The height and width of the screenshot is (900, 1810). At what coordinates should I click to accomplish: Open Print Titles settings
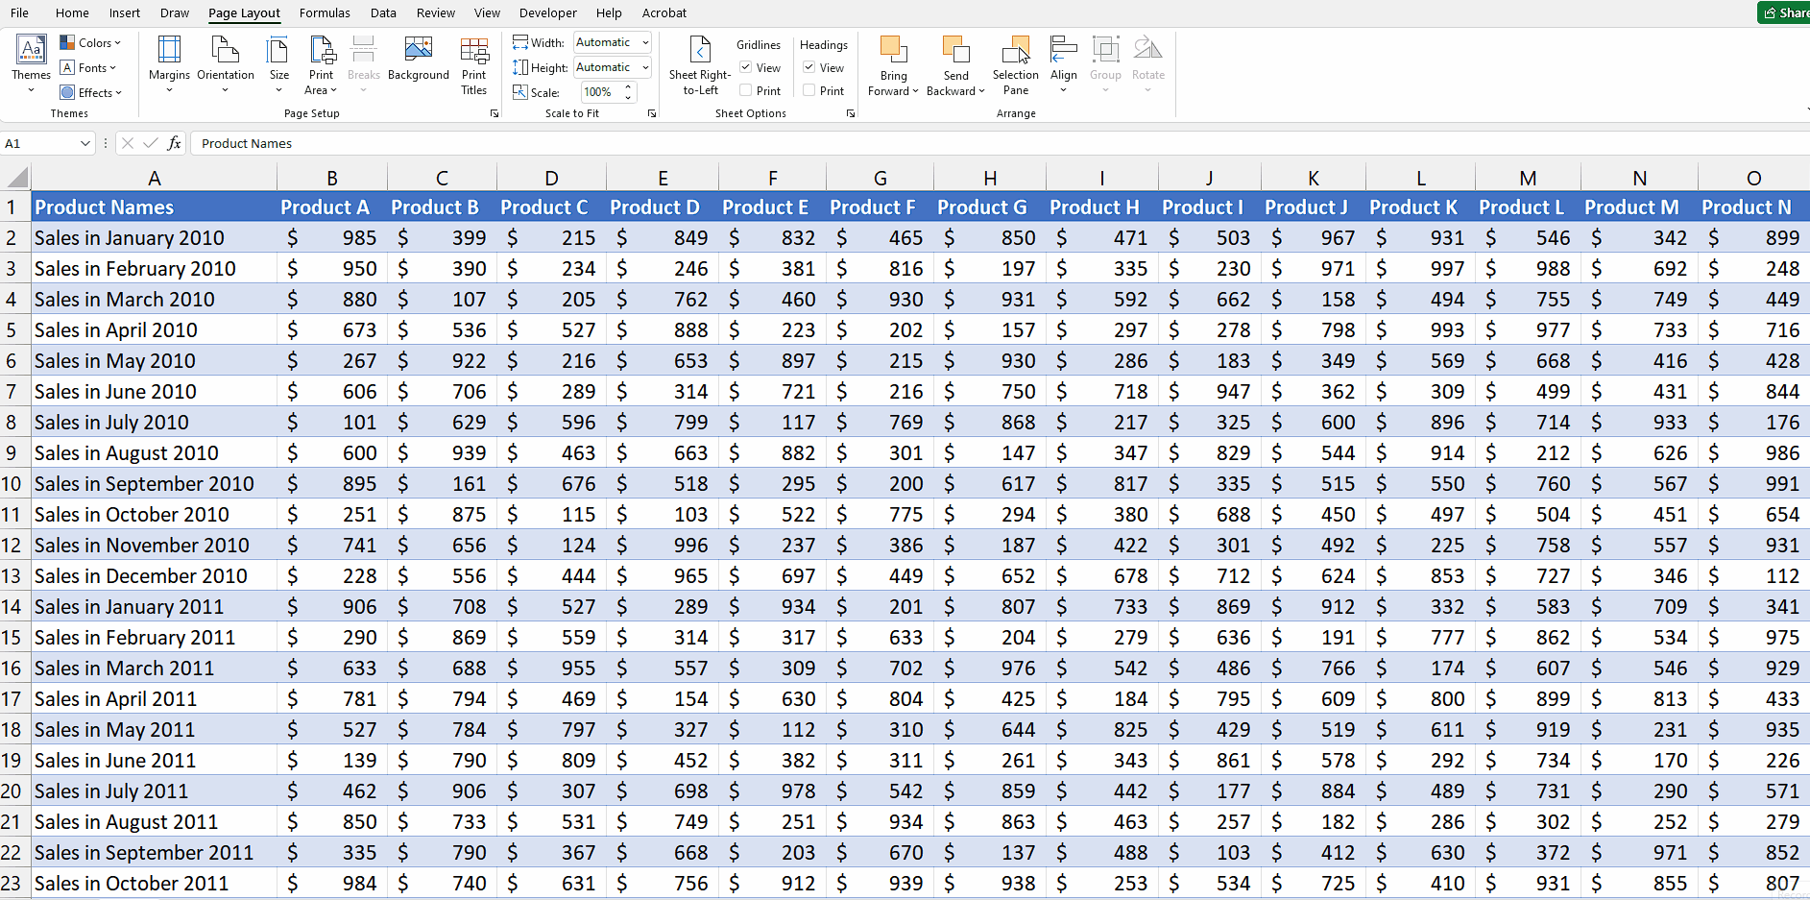[x=473, y=62]
